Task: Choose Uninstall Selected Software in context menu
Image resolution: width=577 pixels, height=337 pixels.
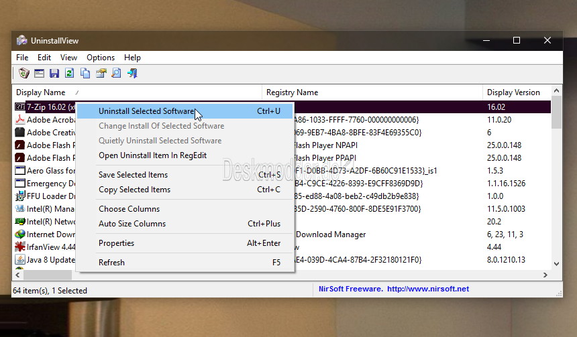Action: [185, 111]
